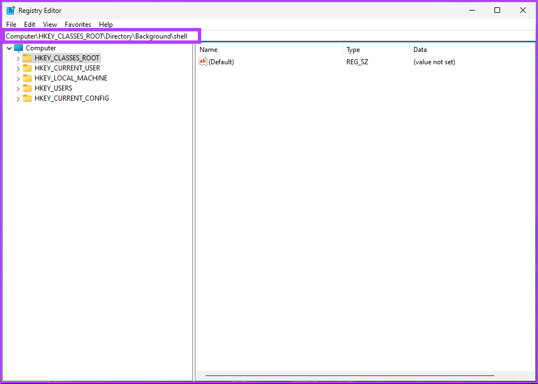Select the (Default) value name
Image resolution: width=538 pixels, height=384 pixels.
pyautogui.click(x=221, y=62)
